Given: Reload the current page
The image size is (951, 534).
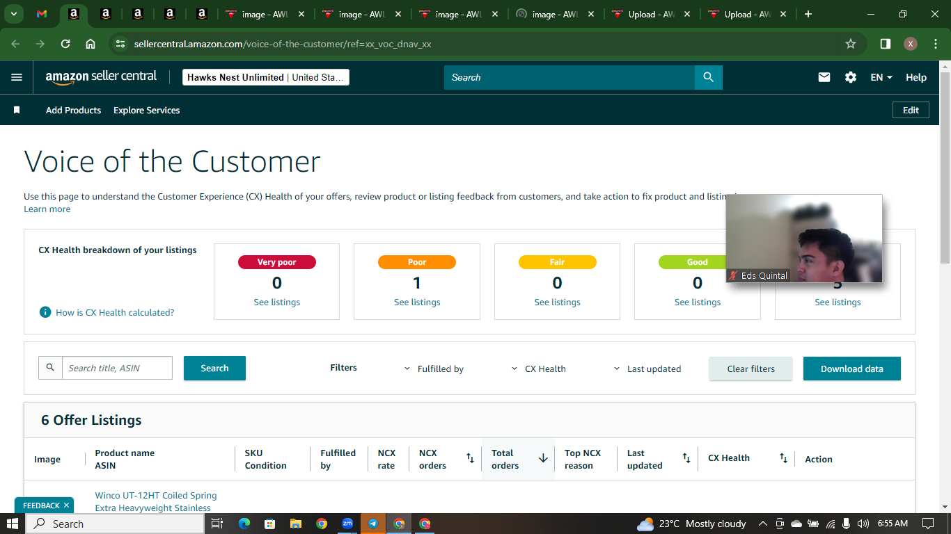Looking at the screenshot, I should coord(65,44).
